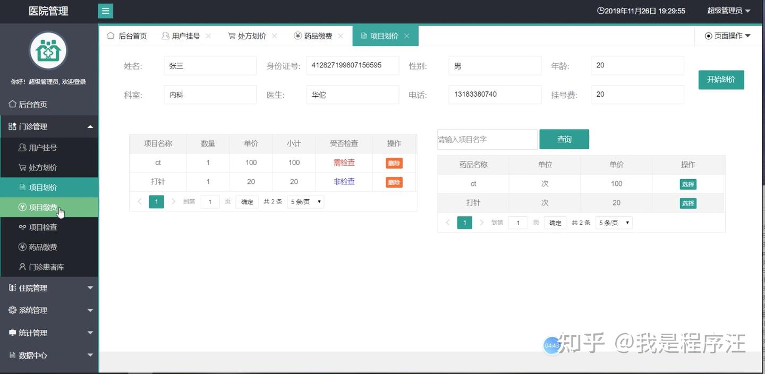Click the 医生 input field
The width and height of the screenshot is (765, 374).
(352, 95)
